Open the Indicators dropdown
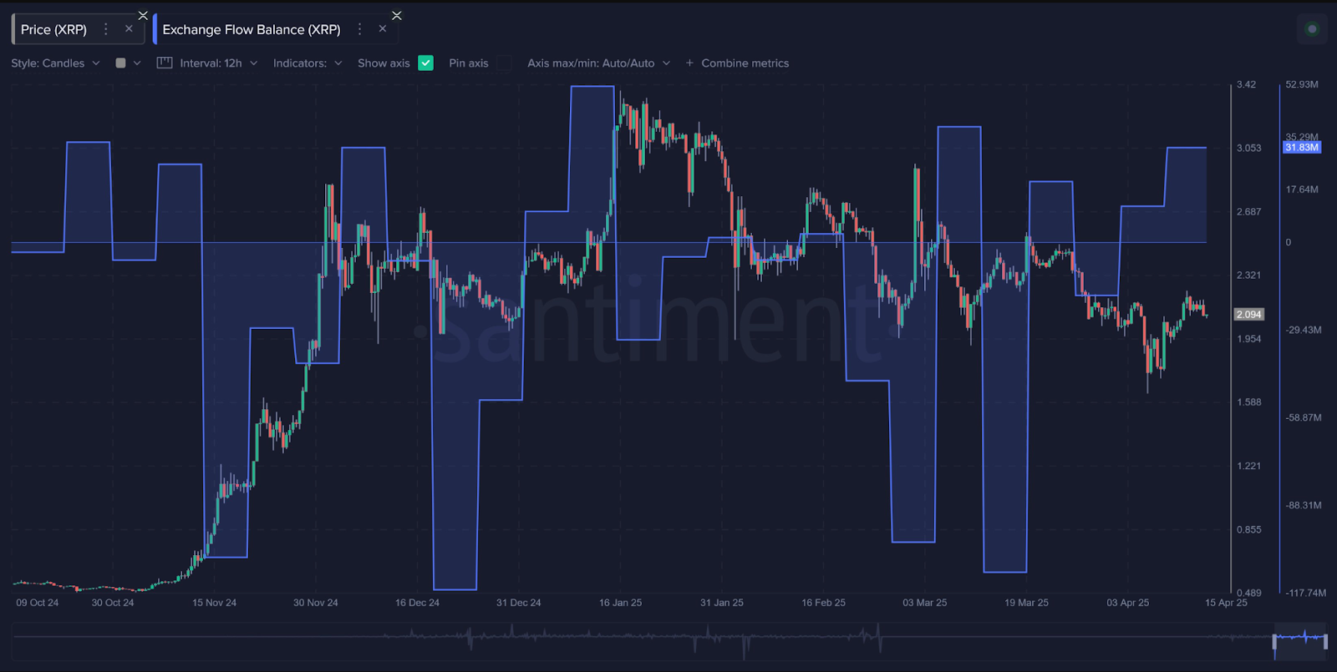This screenshot has height=672, width=1337. point(308,63)
